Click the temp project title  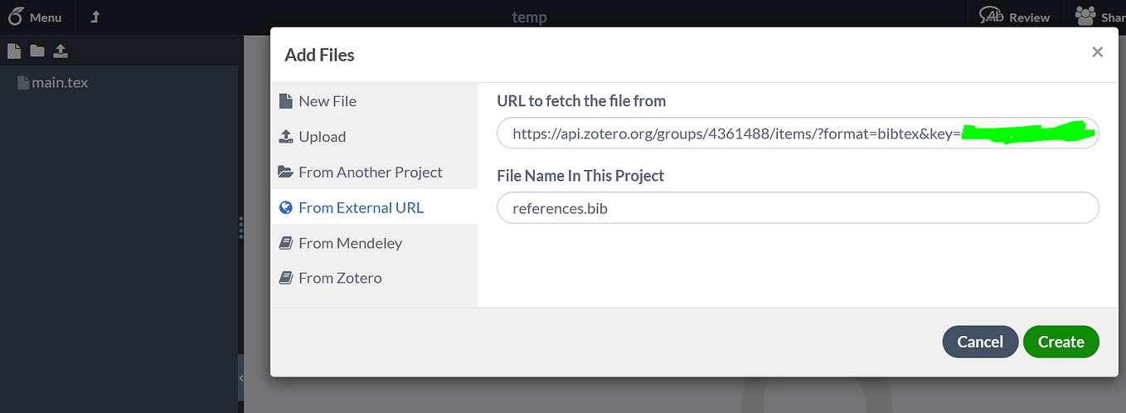click(x=529, y=17)
